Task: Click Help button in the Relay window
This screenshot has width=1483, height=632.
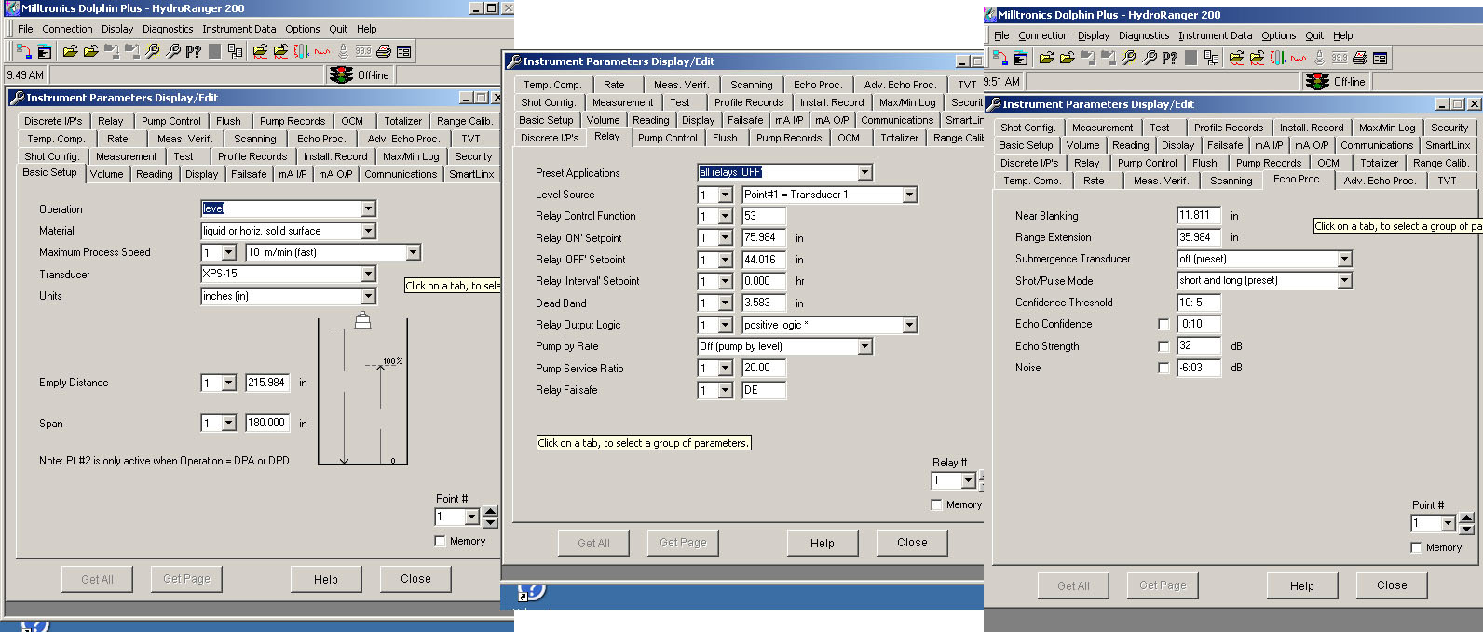Action: [x=823, y=543]
